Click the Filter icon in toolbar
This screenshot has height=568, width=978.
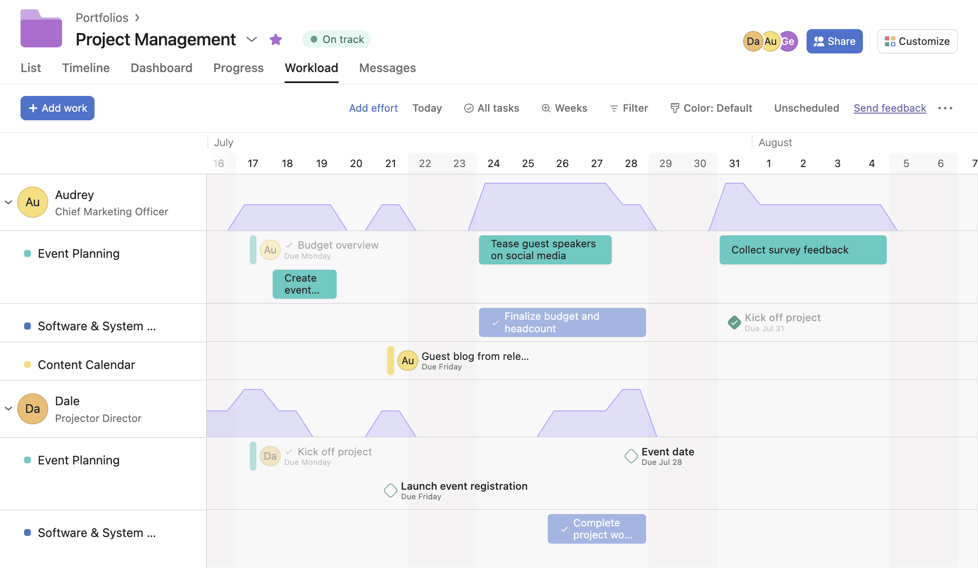[614, 107]
